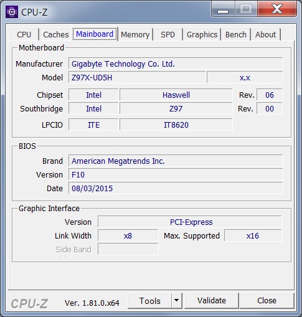This screenshot has height=317, width=302.
Task: Click the Chipset vendor Intel field
Action: (93, 95)
